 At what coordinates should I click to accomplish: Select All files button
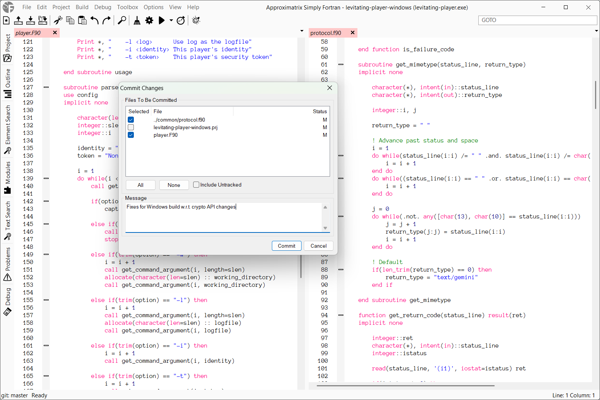(x=141, y=185)
